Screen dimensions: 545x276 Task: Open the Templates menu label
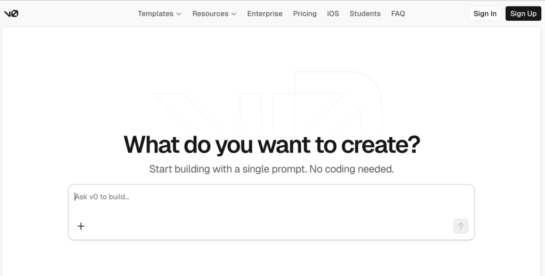click(155, 14)
